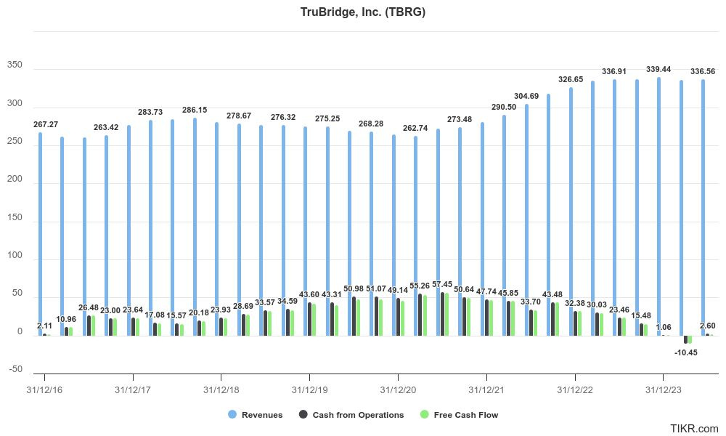Click the 1.06 cash from operations label
The image size is (726, 436).
[x=664, y=327]
